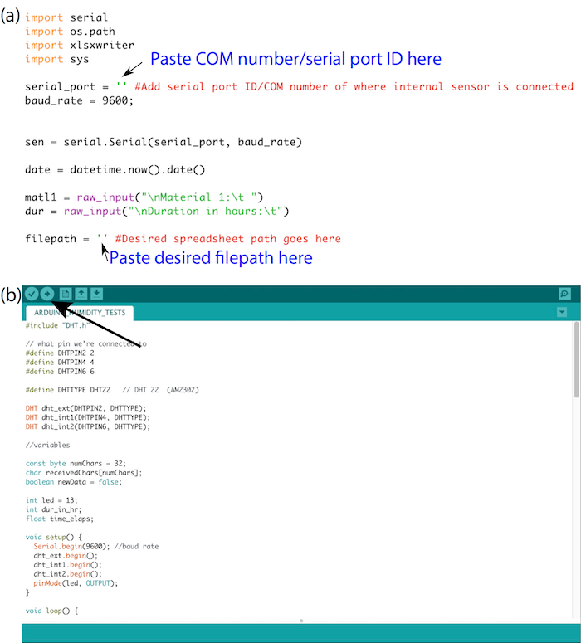Image resolution: width=581 pixels, height=643 pixels.
Task: Save the sketch with the Save icon
Action: click(96, 294)
